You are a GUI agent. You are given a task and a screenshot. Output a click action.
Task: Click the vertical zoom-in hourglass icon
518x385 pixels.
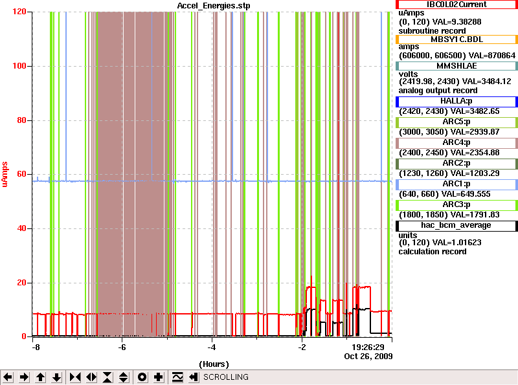click(x=107, y=377)
